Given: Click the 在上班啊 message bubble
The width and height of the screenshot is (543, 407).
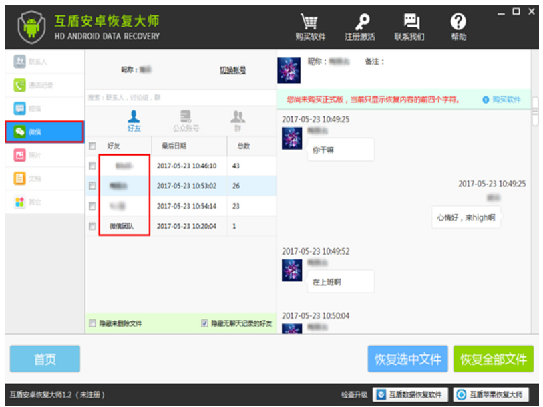Looking at the screenshot, I should tap(341, 281).
